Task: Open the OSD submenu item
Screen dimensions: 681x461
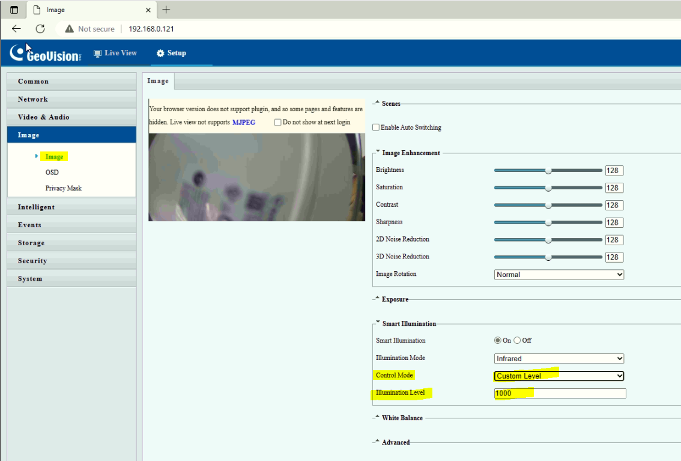Action: [x=52, y=172]
